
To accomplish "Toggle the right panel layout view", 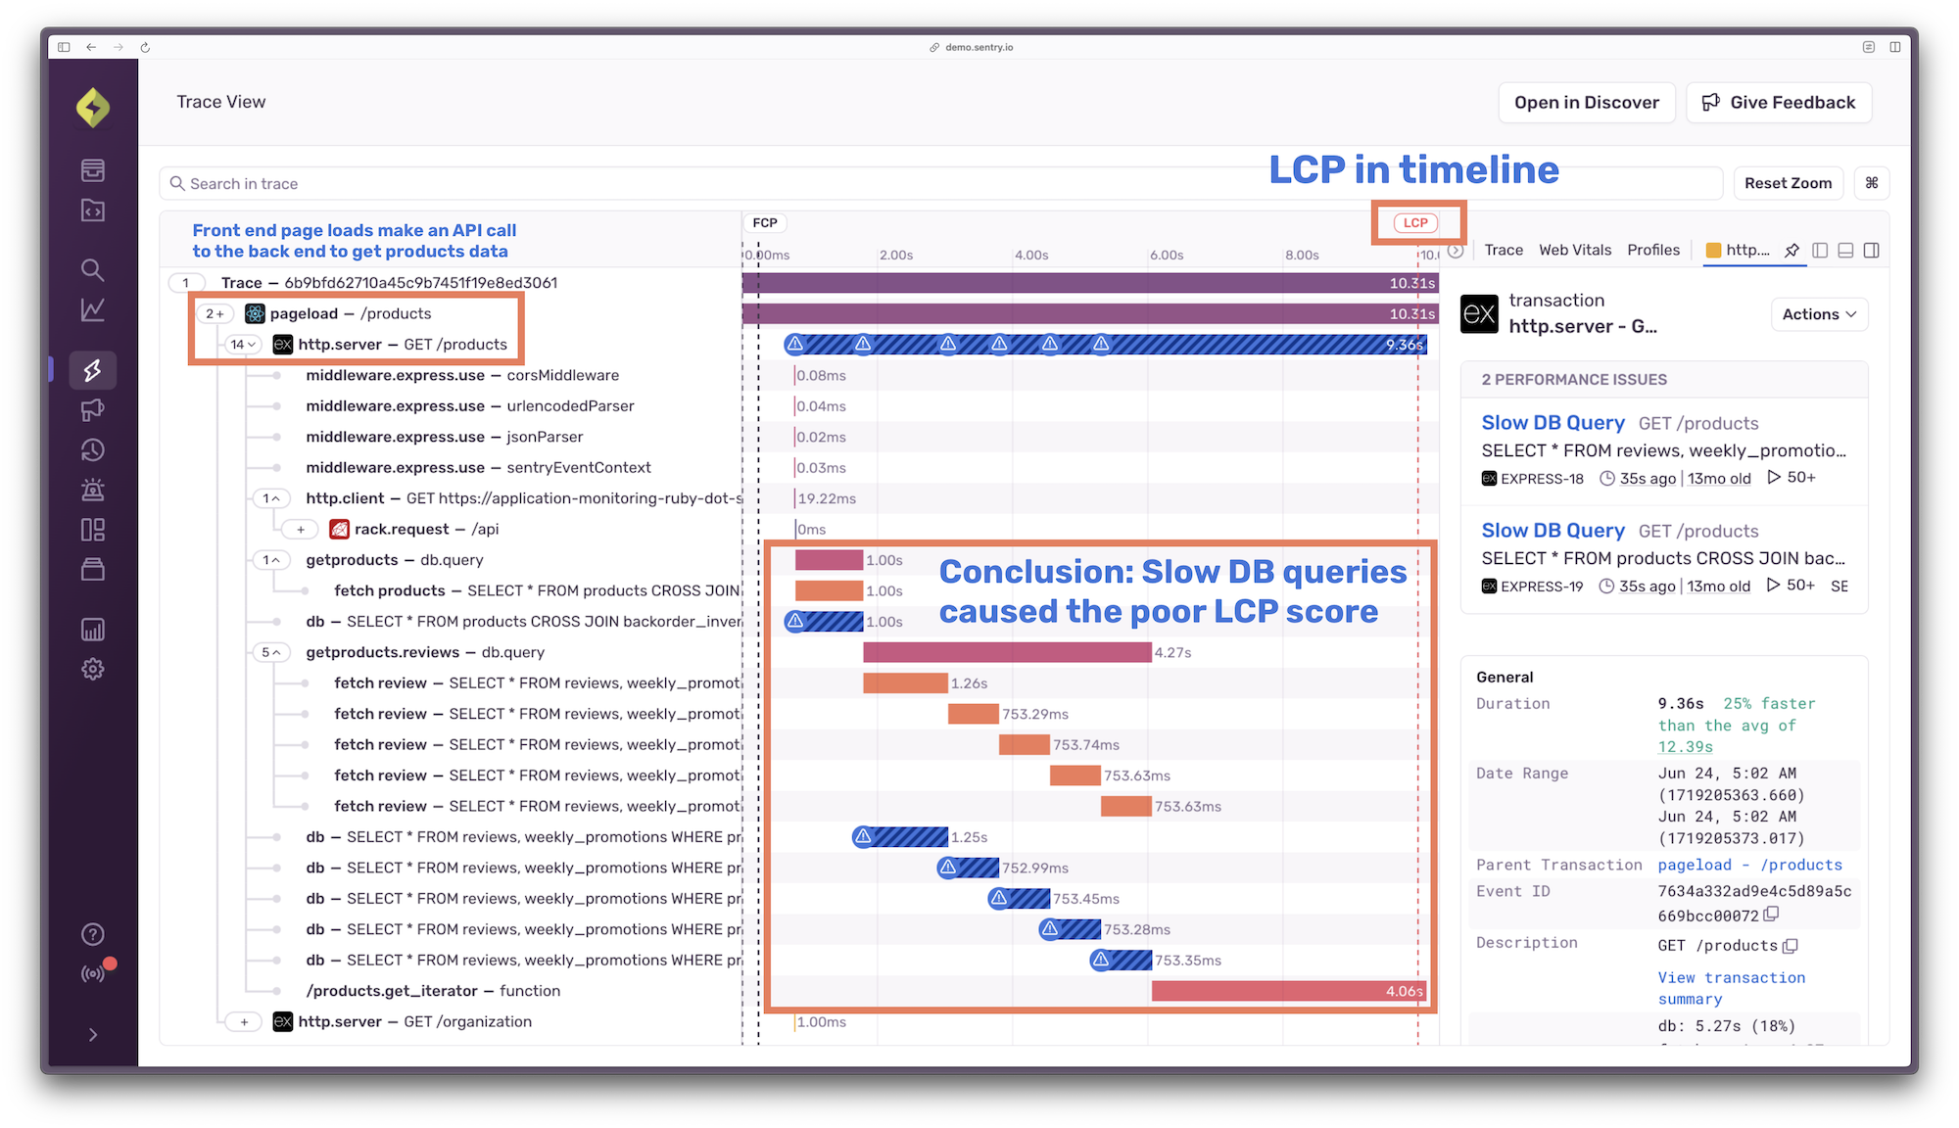I will click(x=1873, y=250).
